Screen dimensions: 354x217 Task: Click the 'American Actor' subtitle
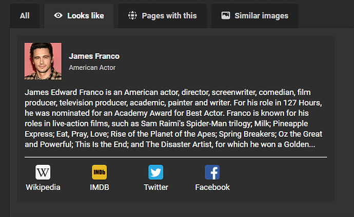92,68
